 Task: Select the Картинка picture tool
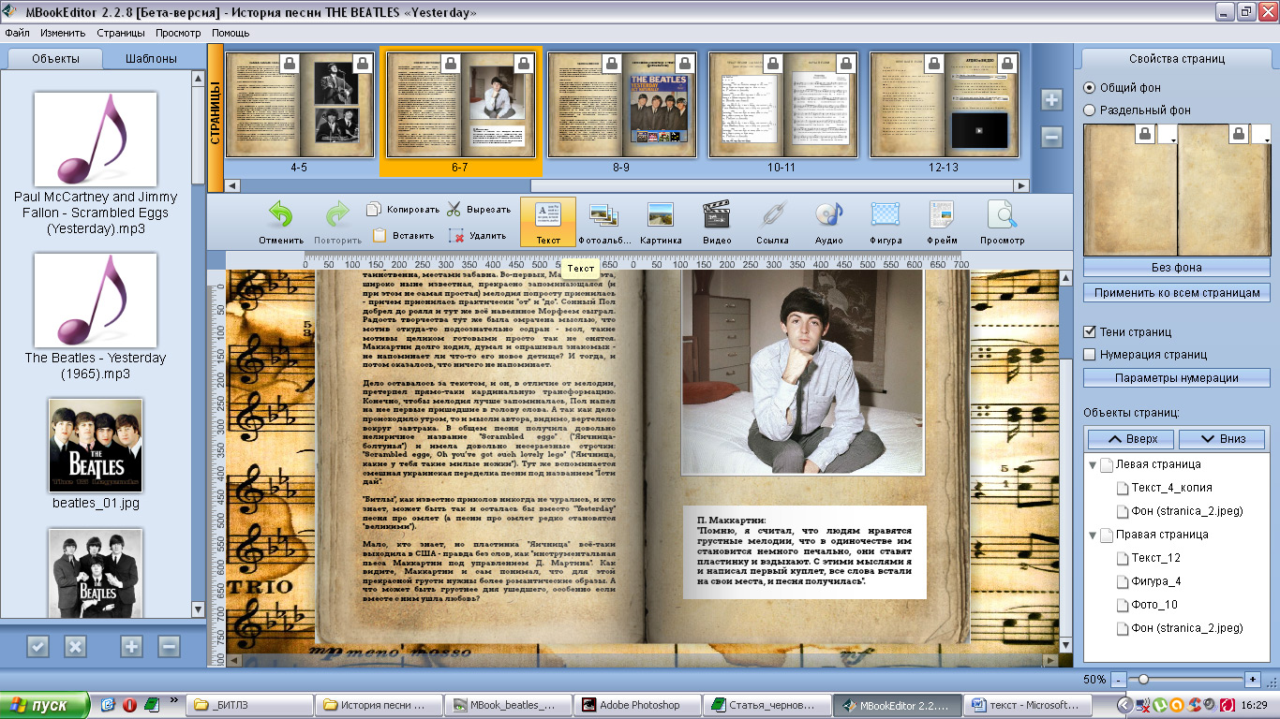click(x=661, y=222)
